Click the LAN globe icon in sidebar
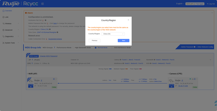This screenshot has height=111, width=217. pos(3,17)
